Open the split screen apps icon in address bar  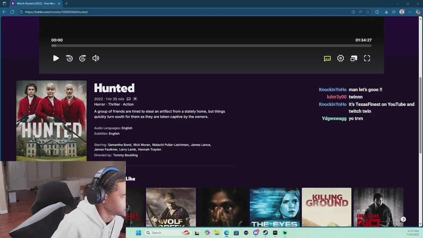pyautogui.click(x=353, y=12)
